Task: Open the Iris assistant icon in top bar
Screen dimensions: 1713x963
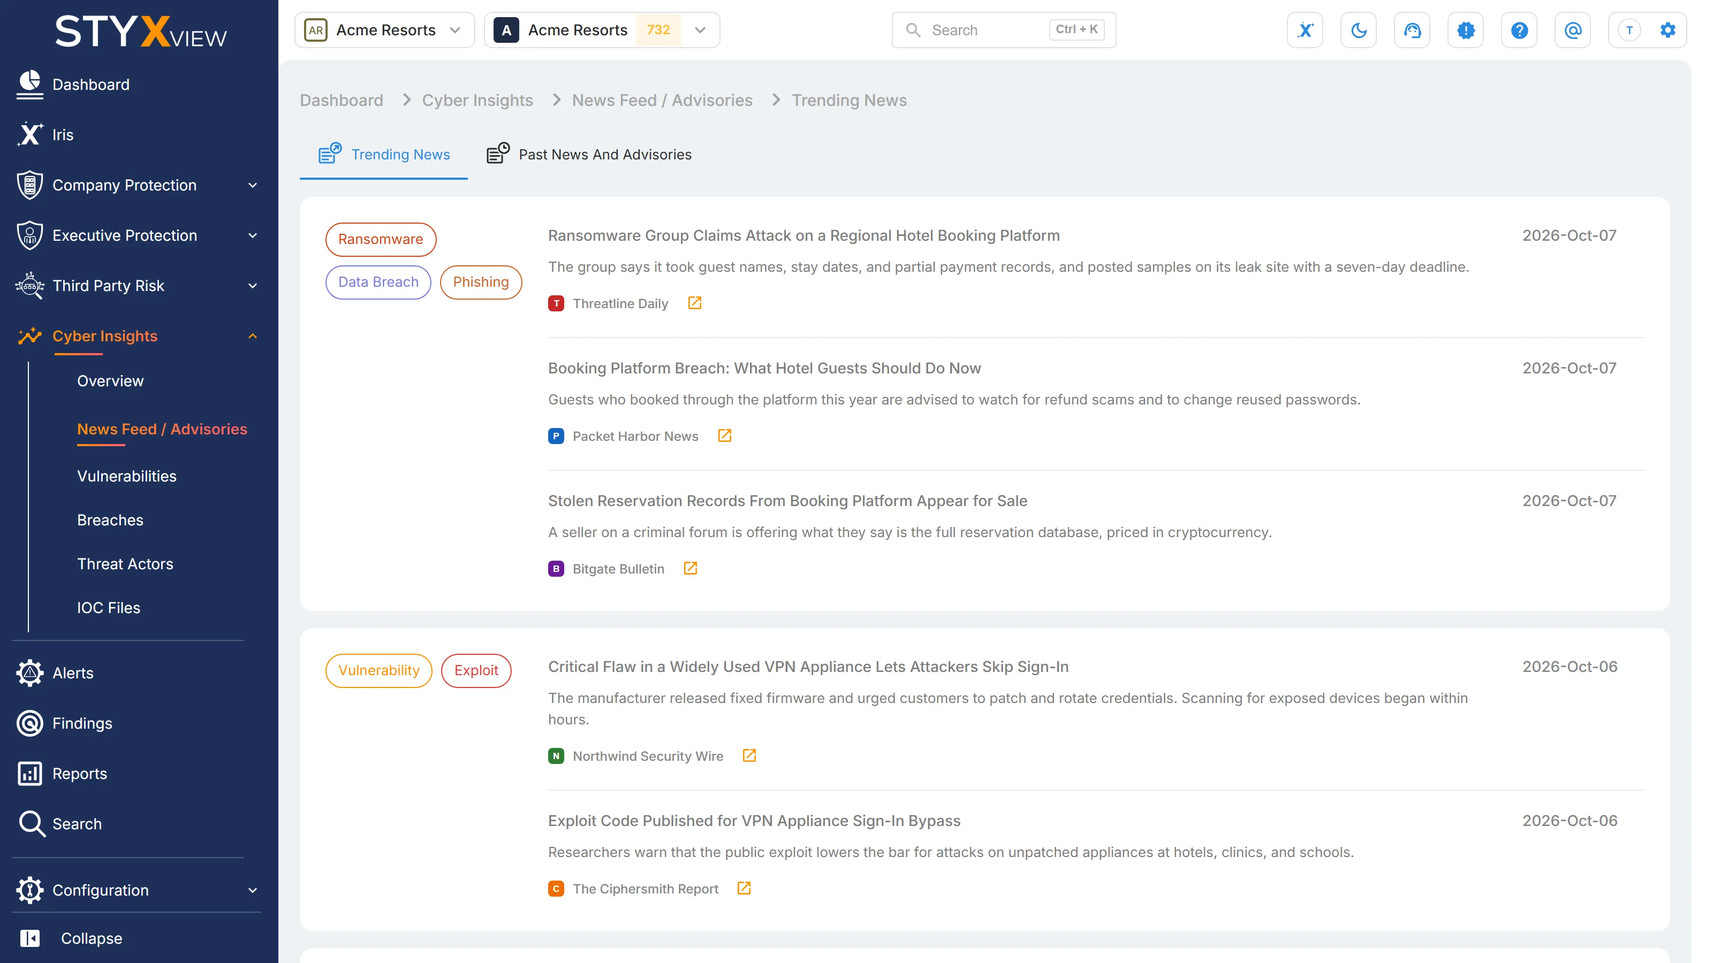Action: click(1305, 30)
